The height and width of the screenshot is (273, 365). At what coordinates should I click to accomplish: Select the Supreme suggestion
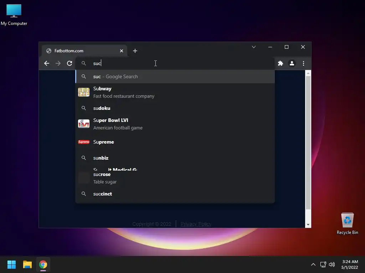(x=175, y=142)
